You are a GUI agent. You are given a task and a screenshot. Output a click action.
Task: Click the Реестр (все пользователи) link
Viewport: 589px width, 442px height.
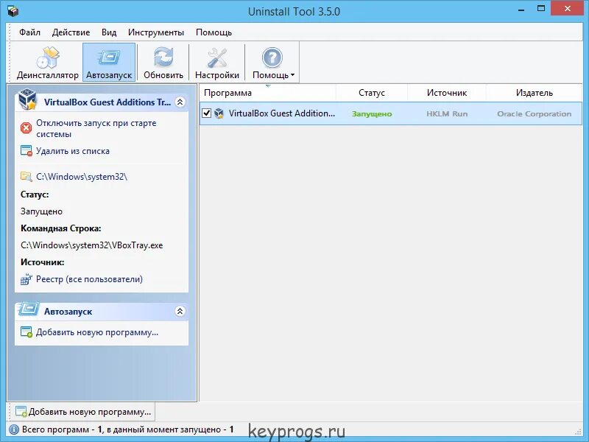[89, 279]
